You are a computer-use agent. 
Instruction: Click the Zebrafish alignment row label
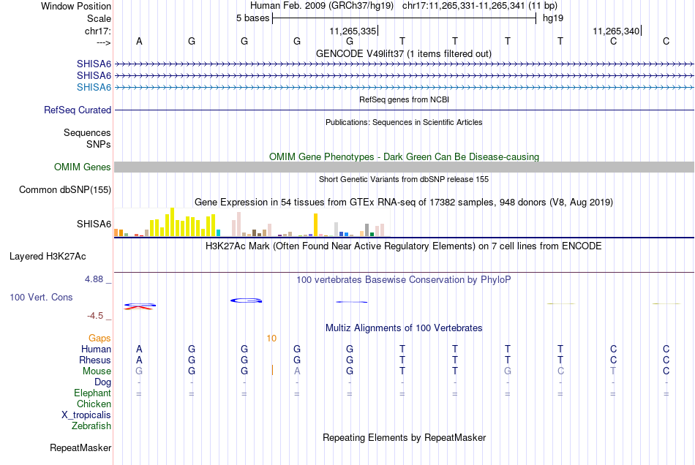[91, 426]
